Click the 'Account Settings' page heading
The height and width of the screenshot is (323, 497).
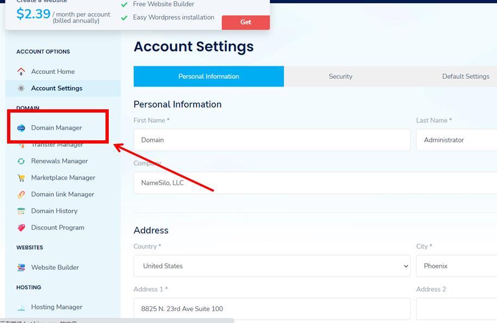point(194,47)
